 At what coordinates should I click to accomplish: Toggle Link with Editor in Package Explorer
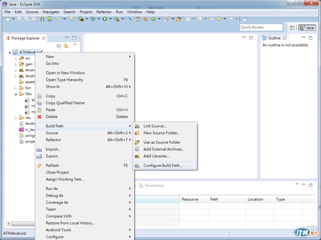click(x=66, y=46)
